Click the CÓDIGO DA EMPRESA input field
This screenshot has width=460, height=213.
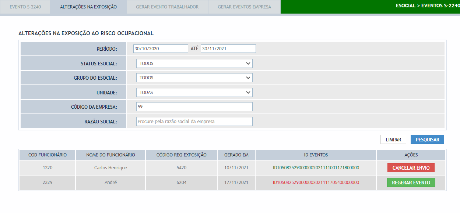(x=194, y=107)
